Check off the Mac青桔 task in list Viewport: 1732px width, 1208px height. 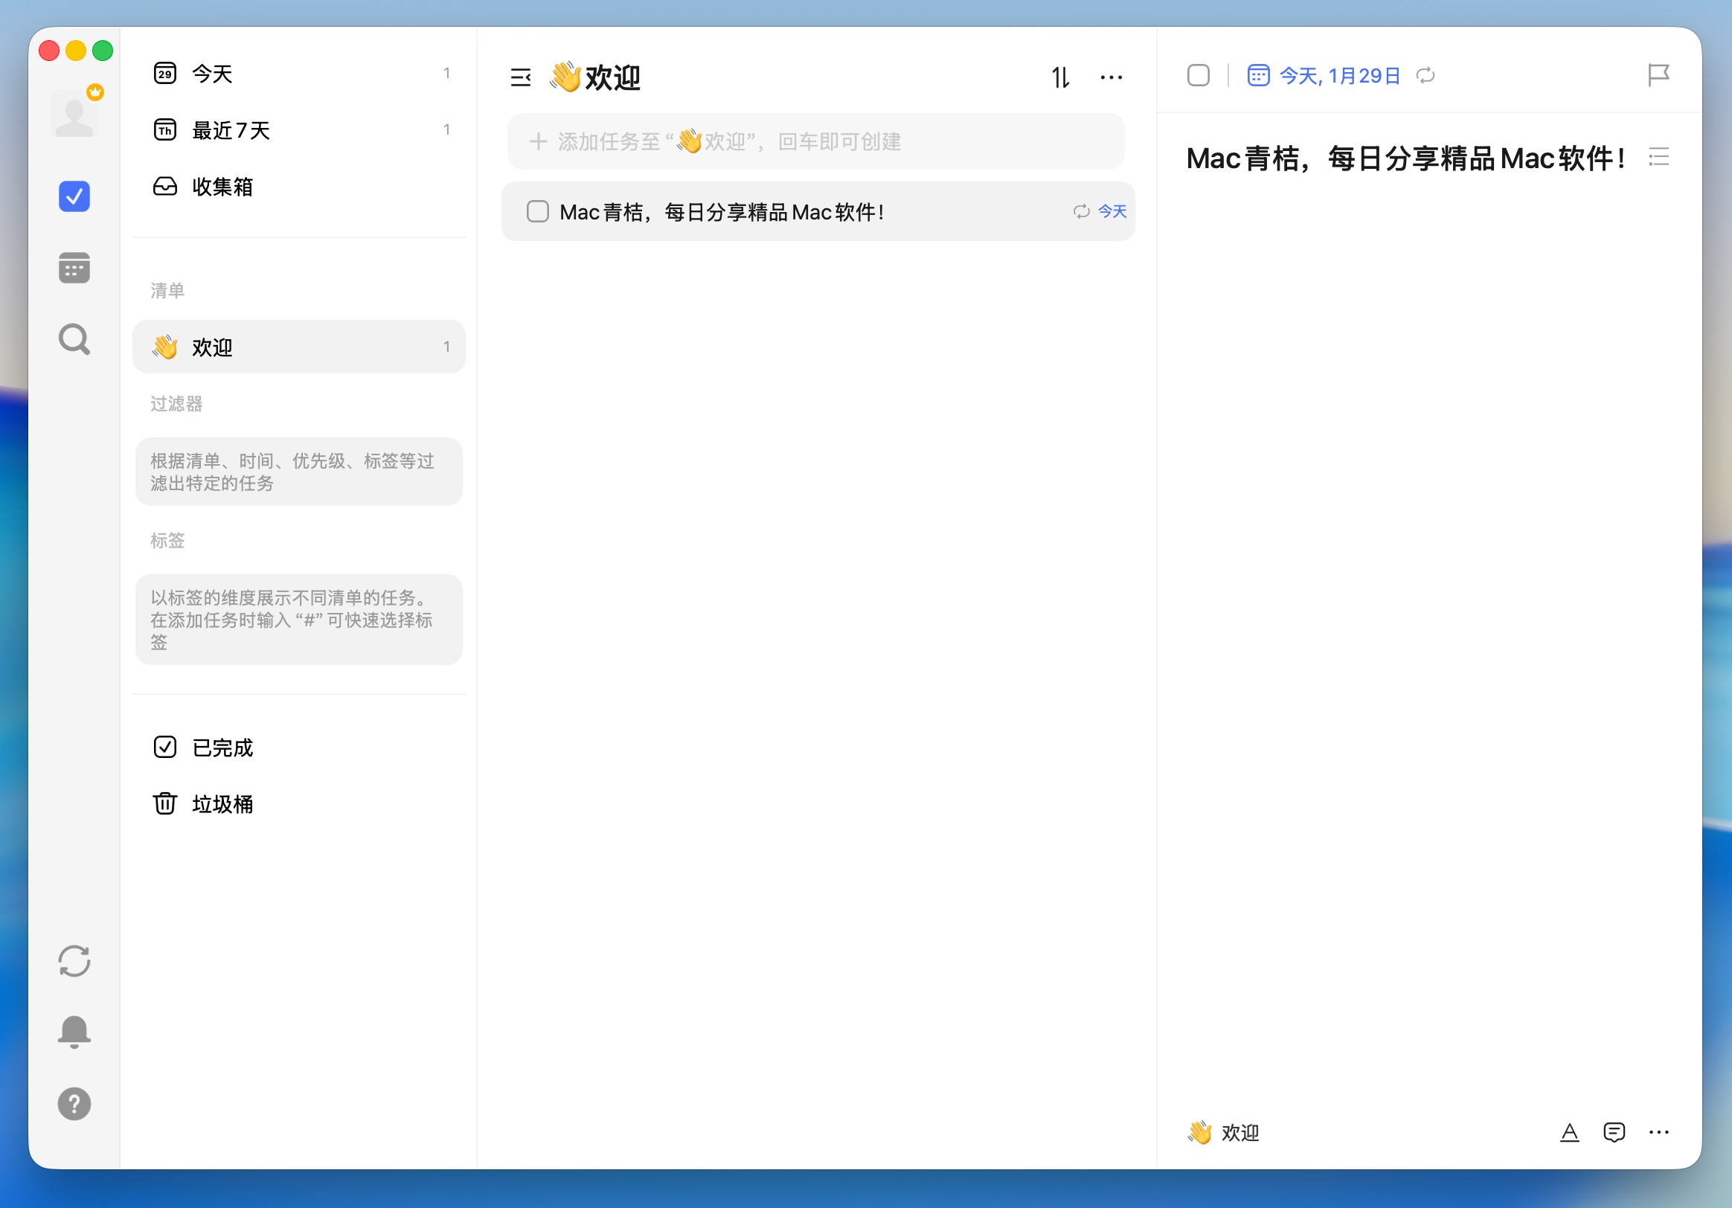coord(537,211)
